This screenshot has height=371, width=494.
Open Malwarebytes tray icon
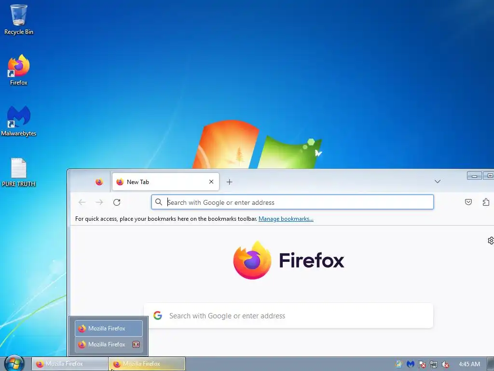410,364
